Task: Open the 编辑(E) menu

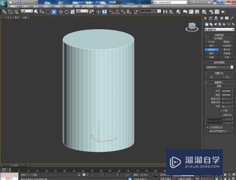Action: [14, 7]
